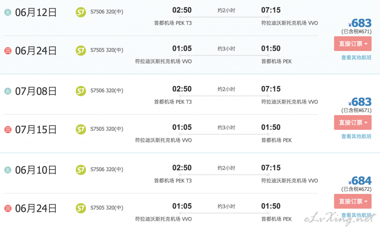Click S7 logo on 07月15日 flight row

(x=81, y=129)
